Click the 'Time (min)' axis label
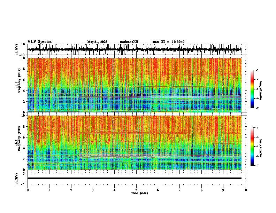The width and height of the screenshot is (276, 213). [139, 193]
